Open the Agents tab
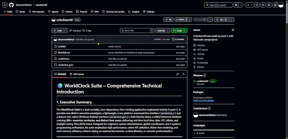288x139 pixels. (53, 11)
